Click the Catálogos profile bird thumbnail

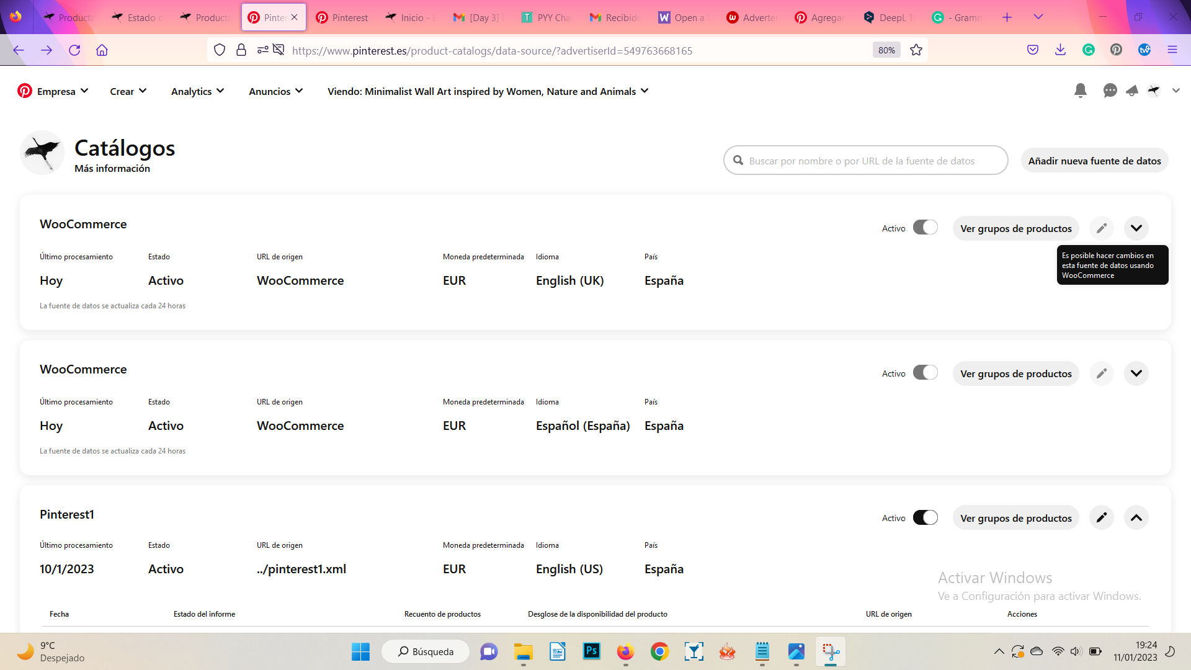42,152
